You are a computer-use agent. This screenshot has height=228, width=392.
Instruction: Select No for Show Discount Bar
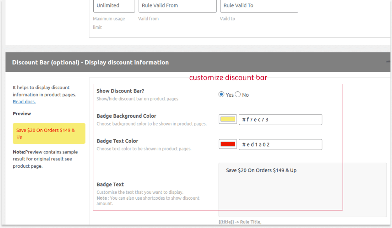tap(238, 94)
